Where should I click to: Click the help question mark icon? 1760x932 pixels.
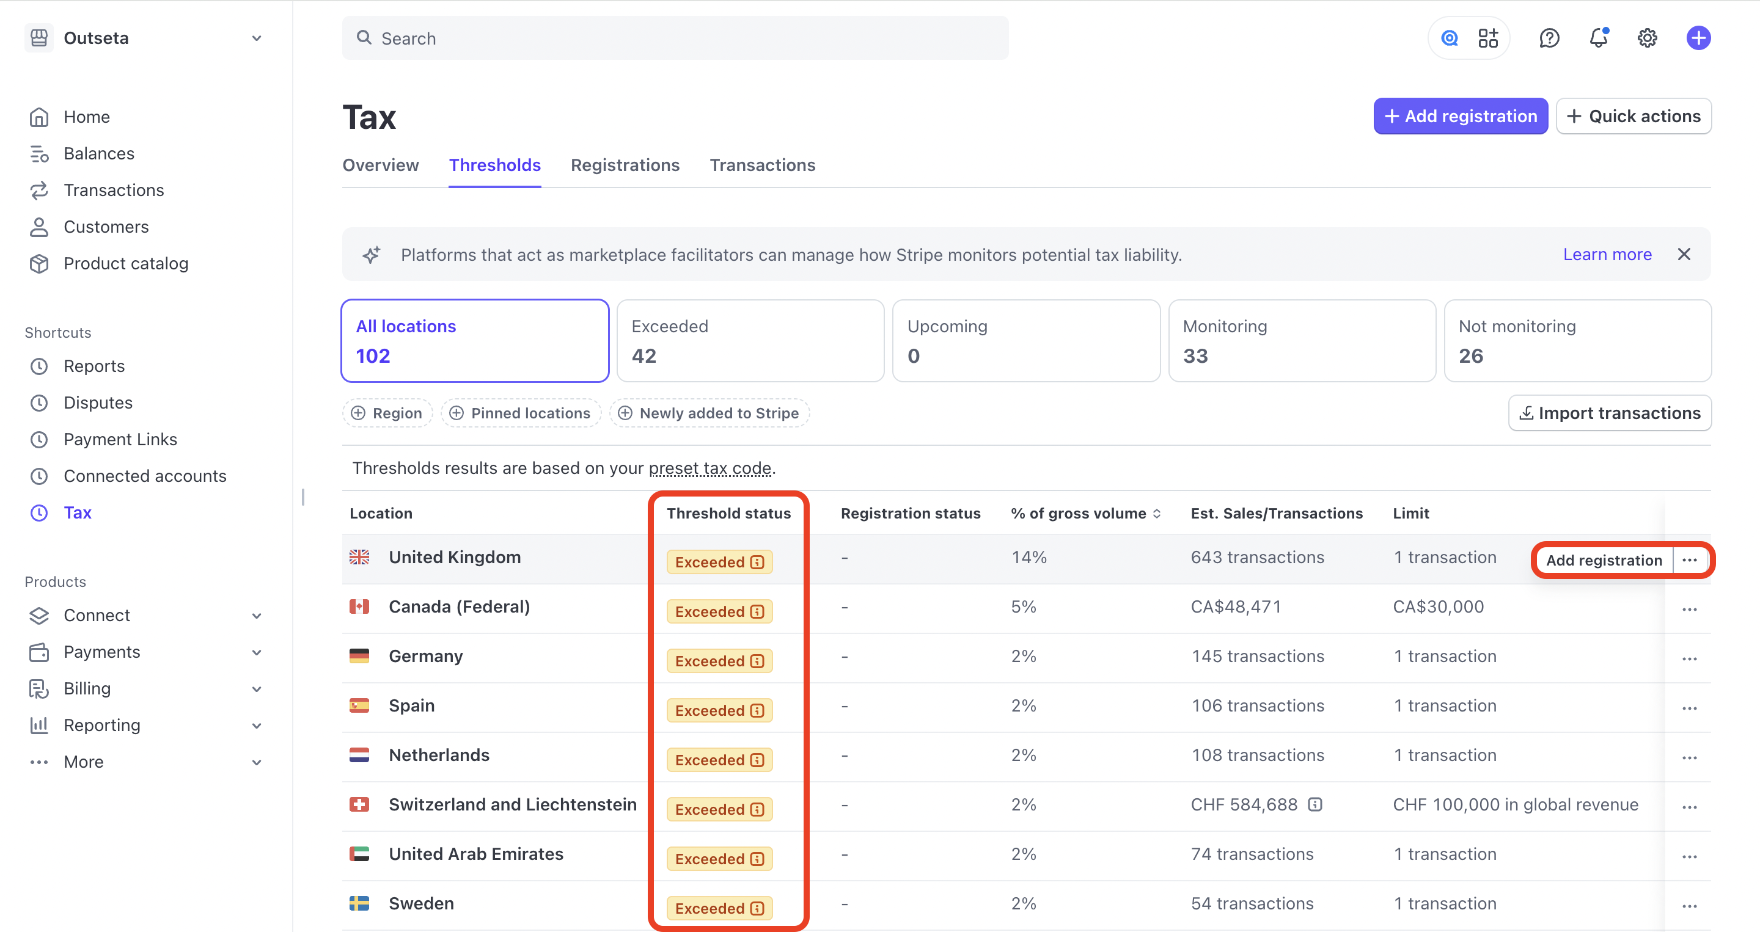[x=1549, y=38]
